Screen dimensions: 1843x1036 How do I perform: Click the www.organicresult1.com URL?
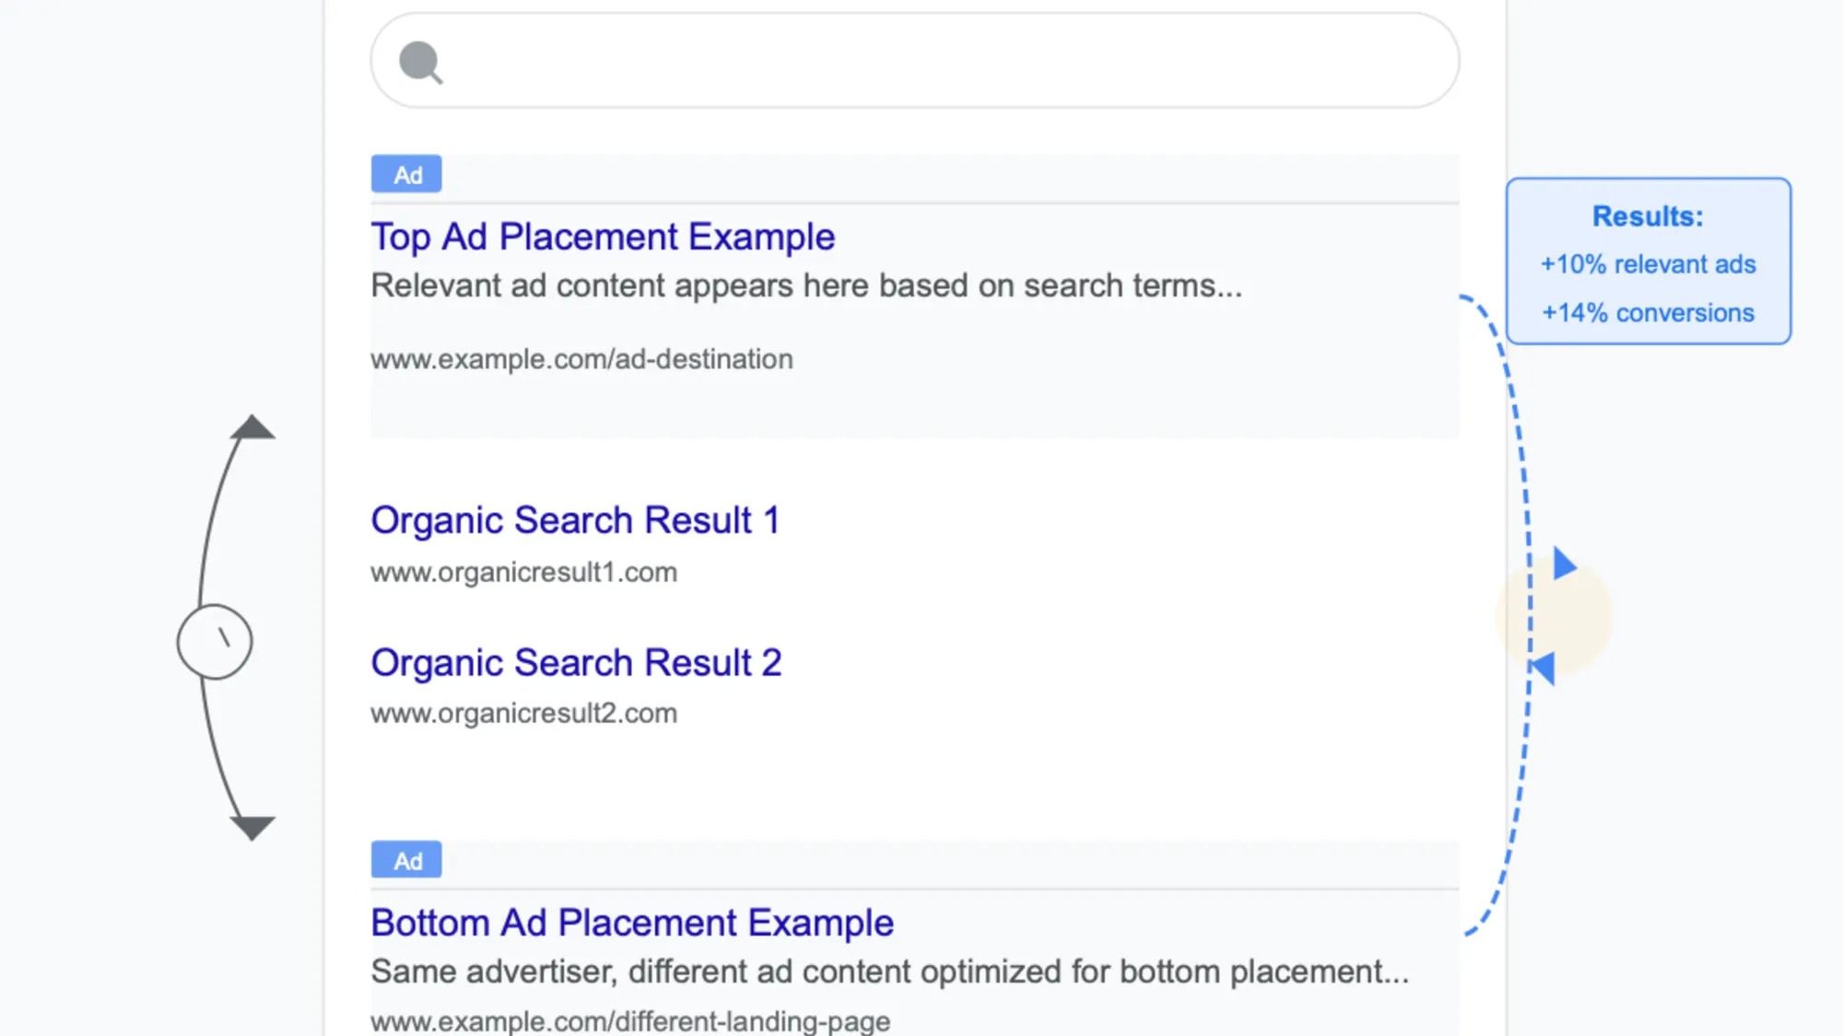tap(523, 572)
